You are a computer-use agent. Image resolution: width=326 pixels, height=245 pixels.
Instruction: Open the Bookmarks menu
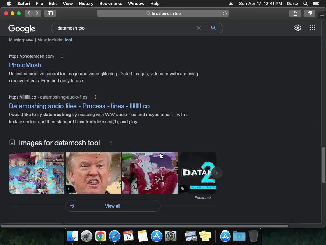(x=110, y=4)
